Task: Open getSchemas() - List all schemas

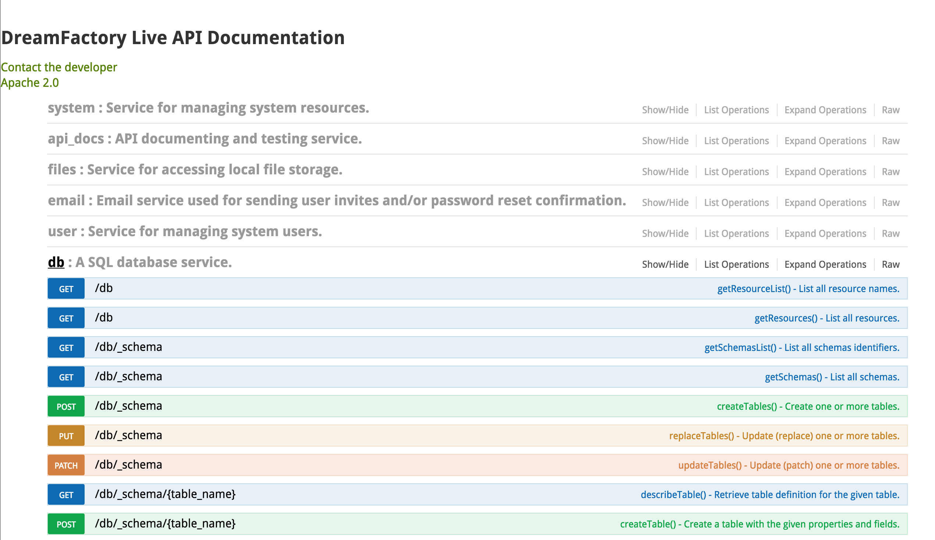Action: coord(832,377)
